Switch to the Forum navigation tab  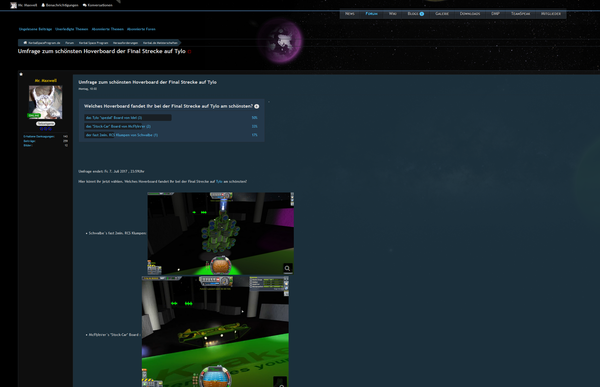tap(371, 14)
